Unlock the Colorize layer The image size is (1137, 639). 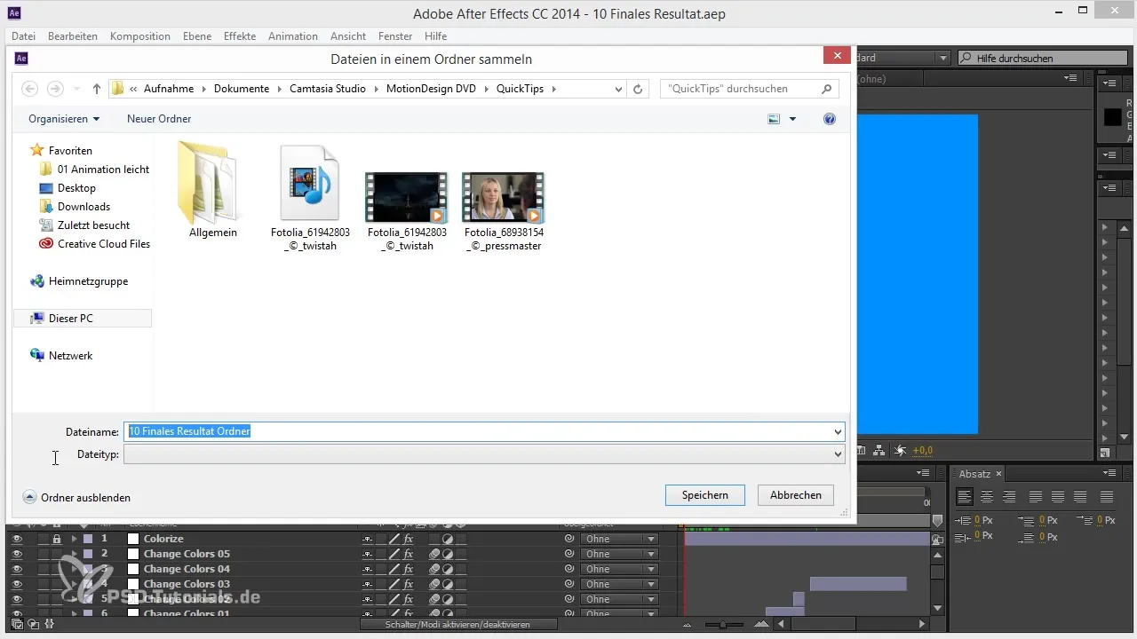(x=57, y=539)
